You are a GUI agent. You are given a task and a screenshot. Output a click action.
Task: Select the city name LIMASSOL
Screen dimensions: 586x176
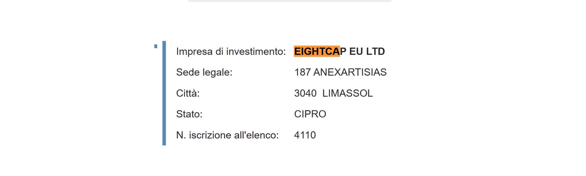tap(347, 93)
